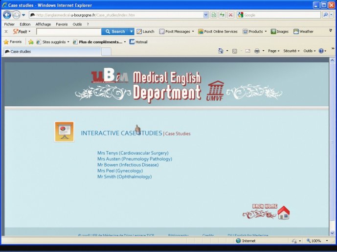
Task: Click the scrollbar down arrow
Action: coord(332,233)
